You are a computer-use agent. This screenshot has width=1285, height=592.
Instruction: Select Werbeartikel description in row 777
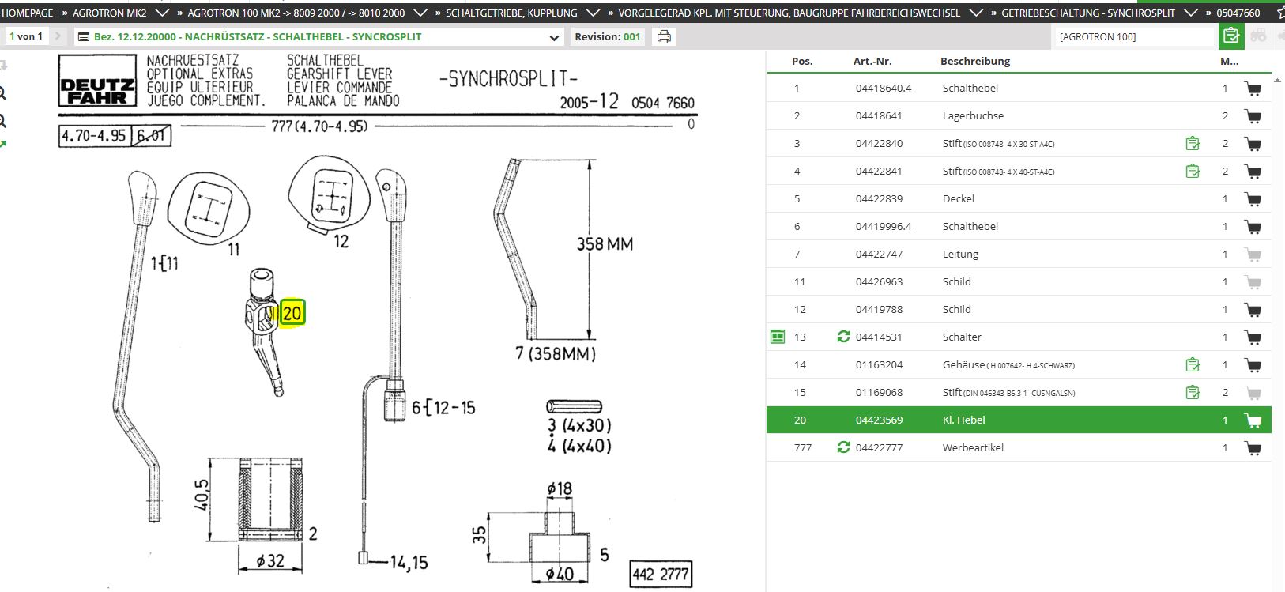pos(973,447)
